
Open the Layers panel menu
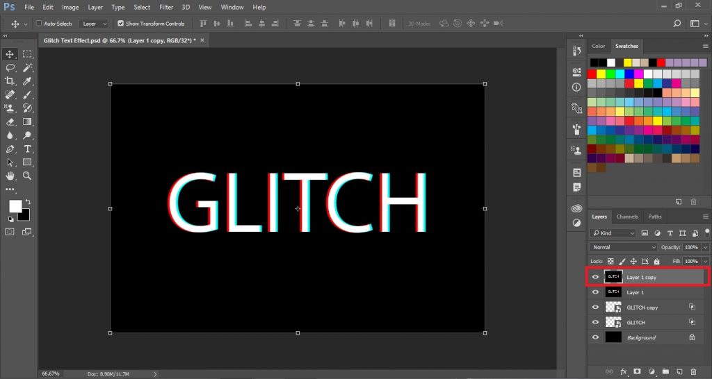tap(706, 217)
